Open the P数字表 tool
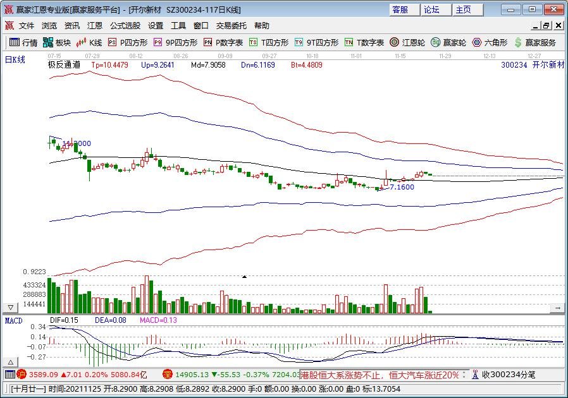568x398 pixels. click(223, 43)
